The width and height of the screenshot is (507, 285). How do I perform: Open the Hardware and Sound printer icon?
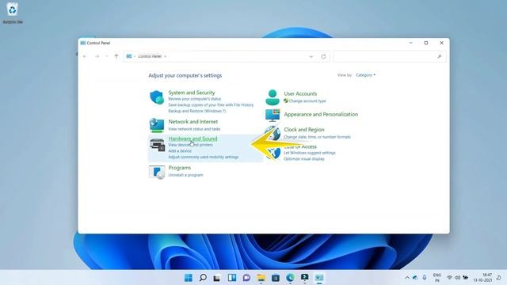tap(157, 145)
